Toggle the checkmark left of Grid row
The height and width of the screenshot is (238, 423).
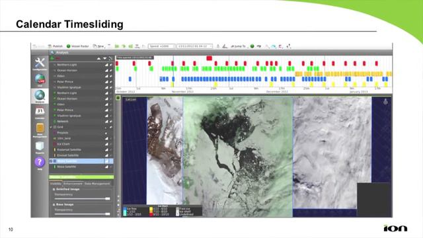pos(51,127)
